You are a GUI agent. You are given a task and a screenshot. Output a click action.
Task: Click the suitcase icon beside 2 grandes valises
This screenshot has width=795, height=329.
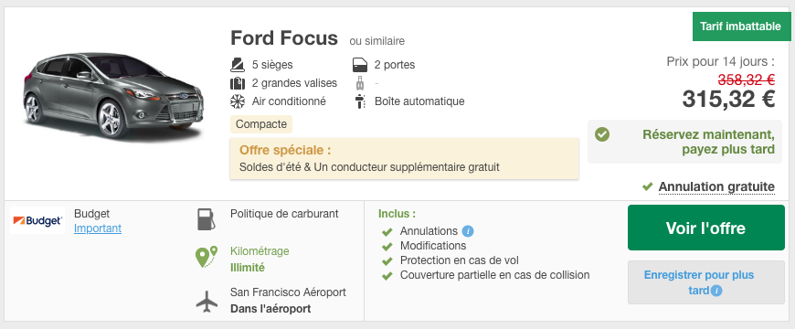238,83
